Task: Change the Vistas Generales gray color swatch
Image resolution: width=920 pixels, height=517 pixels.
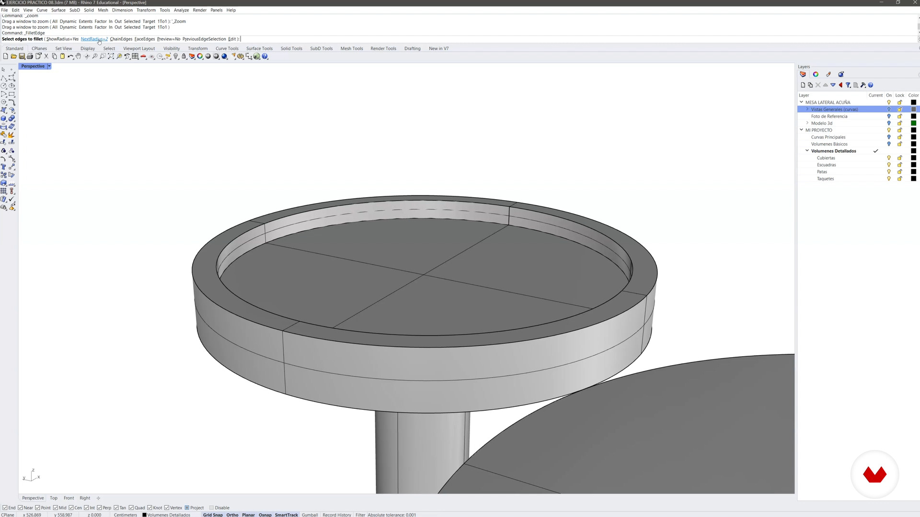Action: (x=913, y=109)
